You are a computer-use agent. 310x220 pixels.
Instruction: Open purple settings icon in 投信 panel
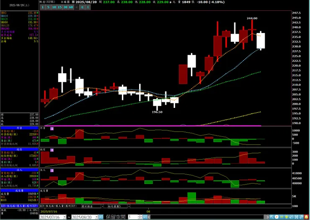tap(52, 150)
